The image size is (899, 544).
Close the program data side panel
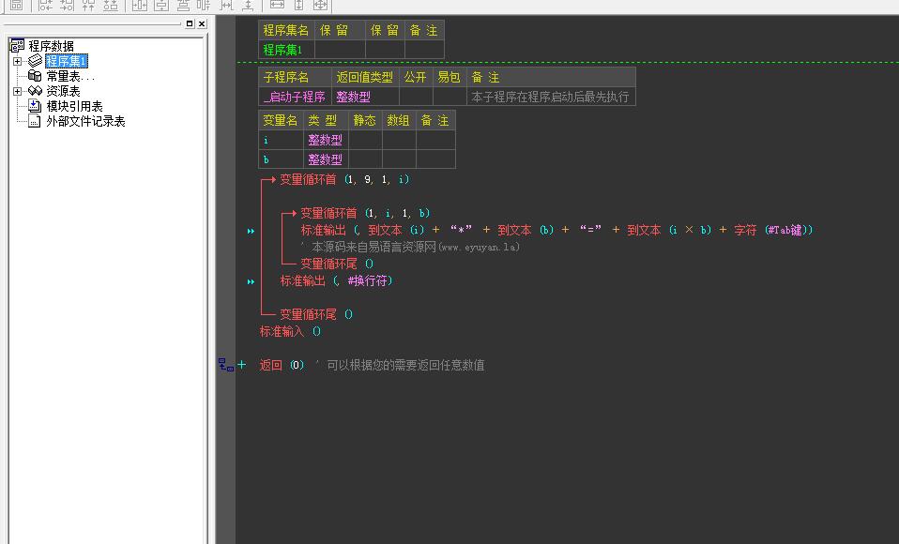pos(202,23)
